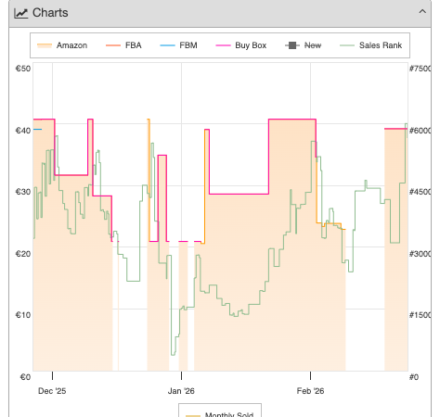Click the Dec '25 tick mark on the timeline
Image resolution: width=440 pixels, height=417 pixels.
pos(52,375)
